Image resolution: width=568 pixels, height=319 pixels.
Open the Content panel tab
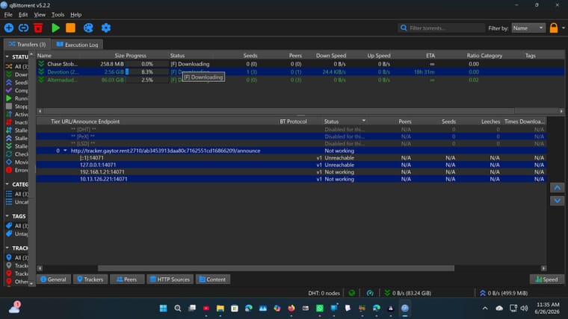(213, 279)
